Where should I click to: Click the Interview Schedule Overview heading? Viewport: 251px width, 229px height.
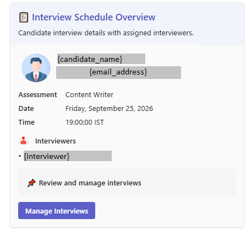[94, 17]
